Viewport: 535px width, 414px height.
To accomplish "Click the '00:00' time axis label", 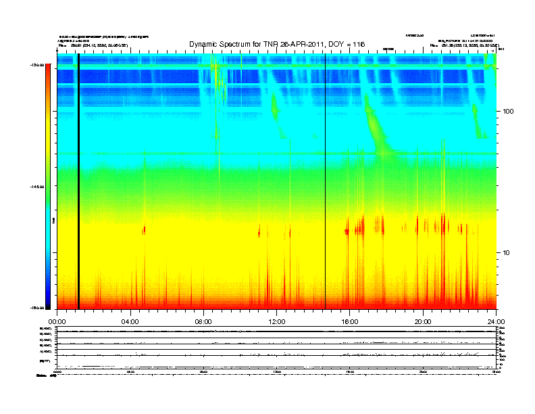I will click(57, 322).
